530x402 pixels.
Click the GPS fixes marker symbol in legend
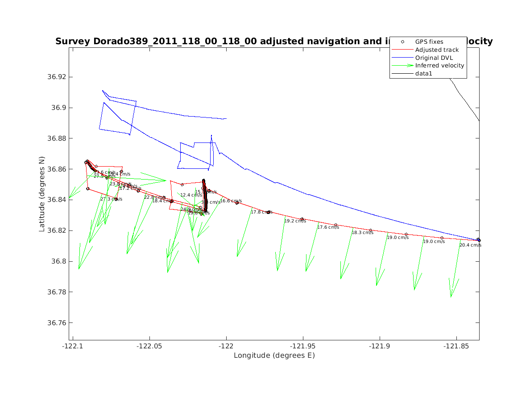click(x=402, y=42)
